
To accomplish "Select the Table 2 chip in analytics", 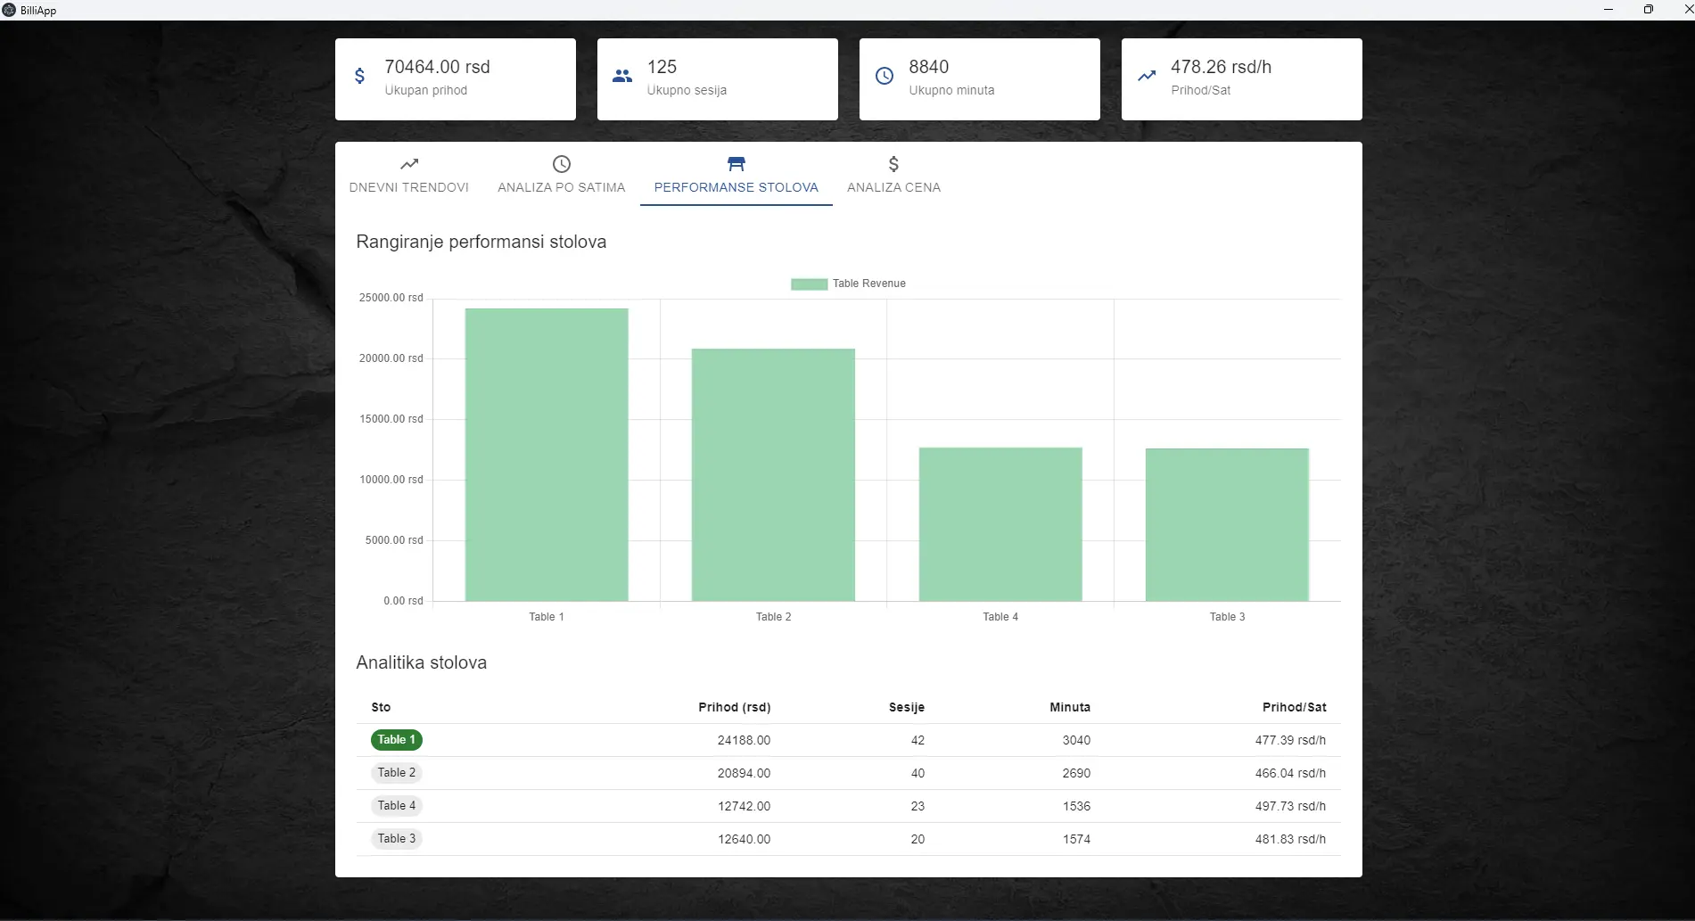I will (x=396, y=773).
